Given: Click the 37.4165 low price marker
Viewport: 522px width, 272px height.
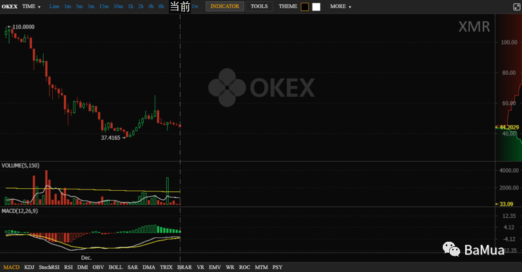Looking at the screenshot, I should [x=112, y=137].
